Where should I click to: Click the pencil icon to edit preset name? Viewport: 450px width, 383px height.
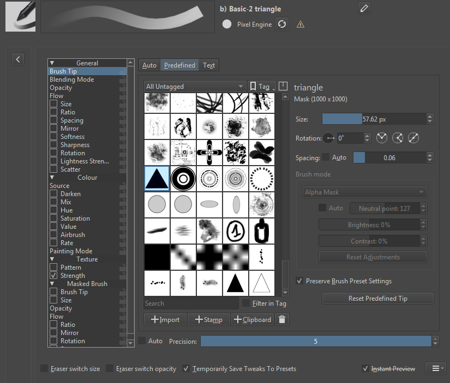point(364,8)
